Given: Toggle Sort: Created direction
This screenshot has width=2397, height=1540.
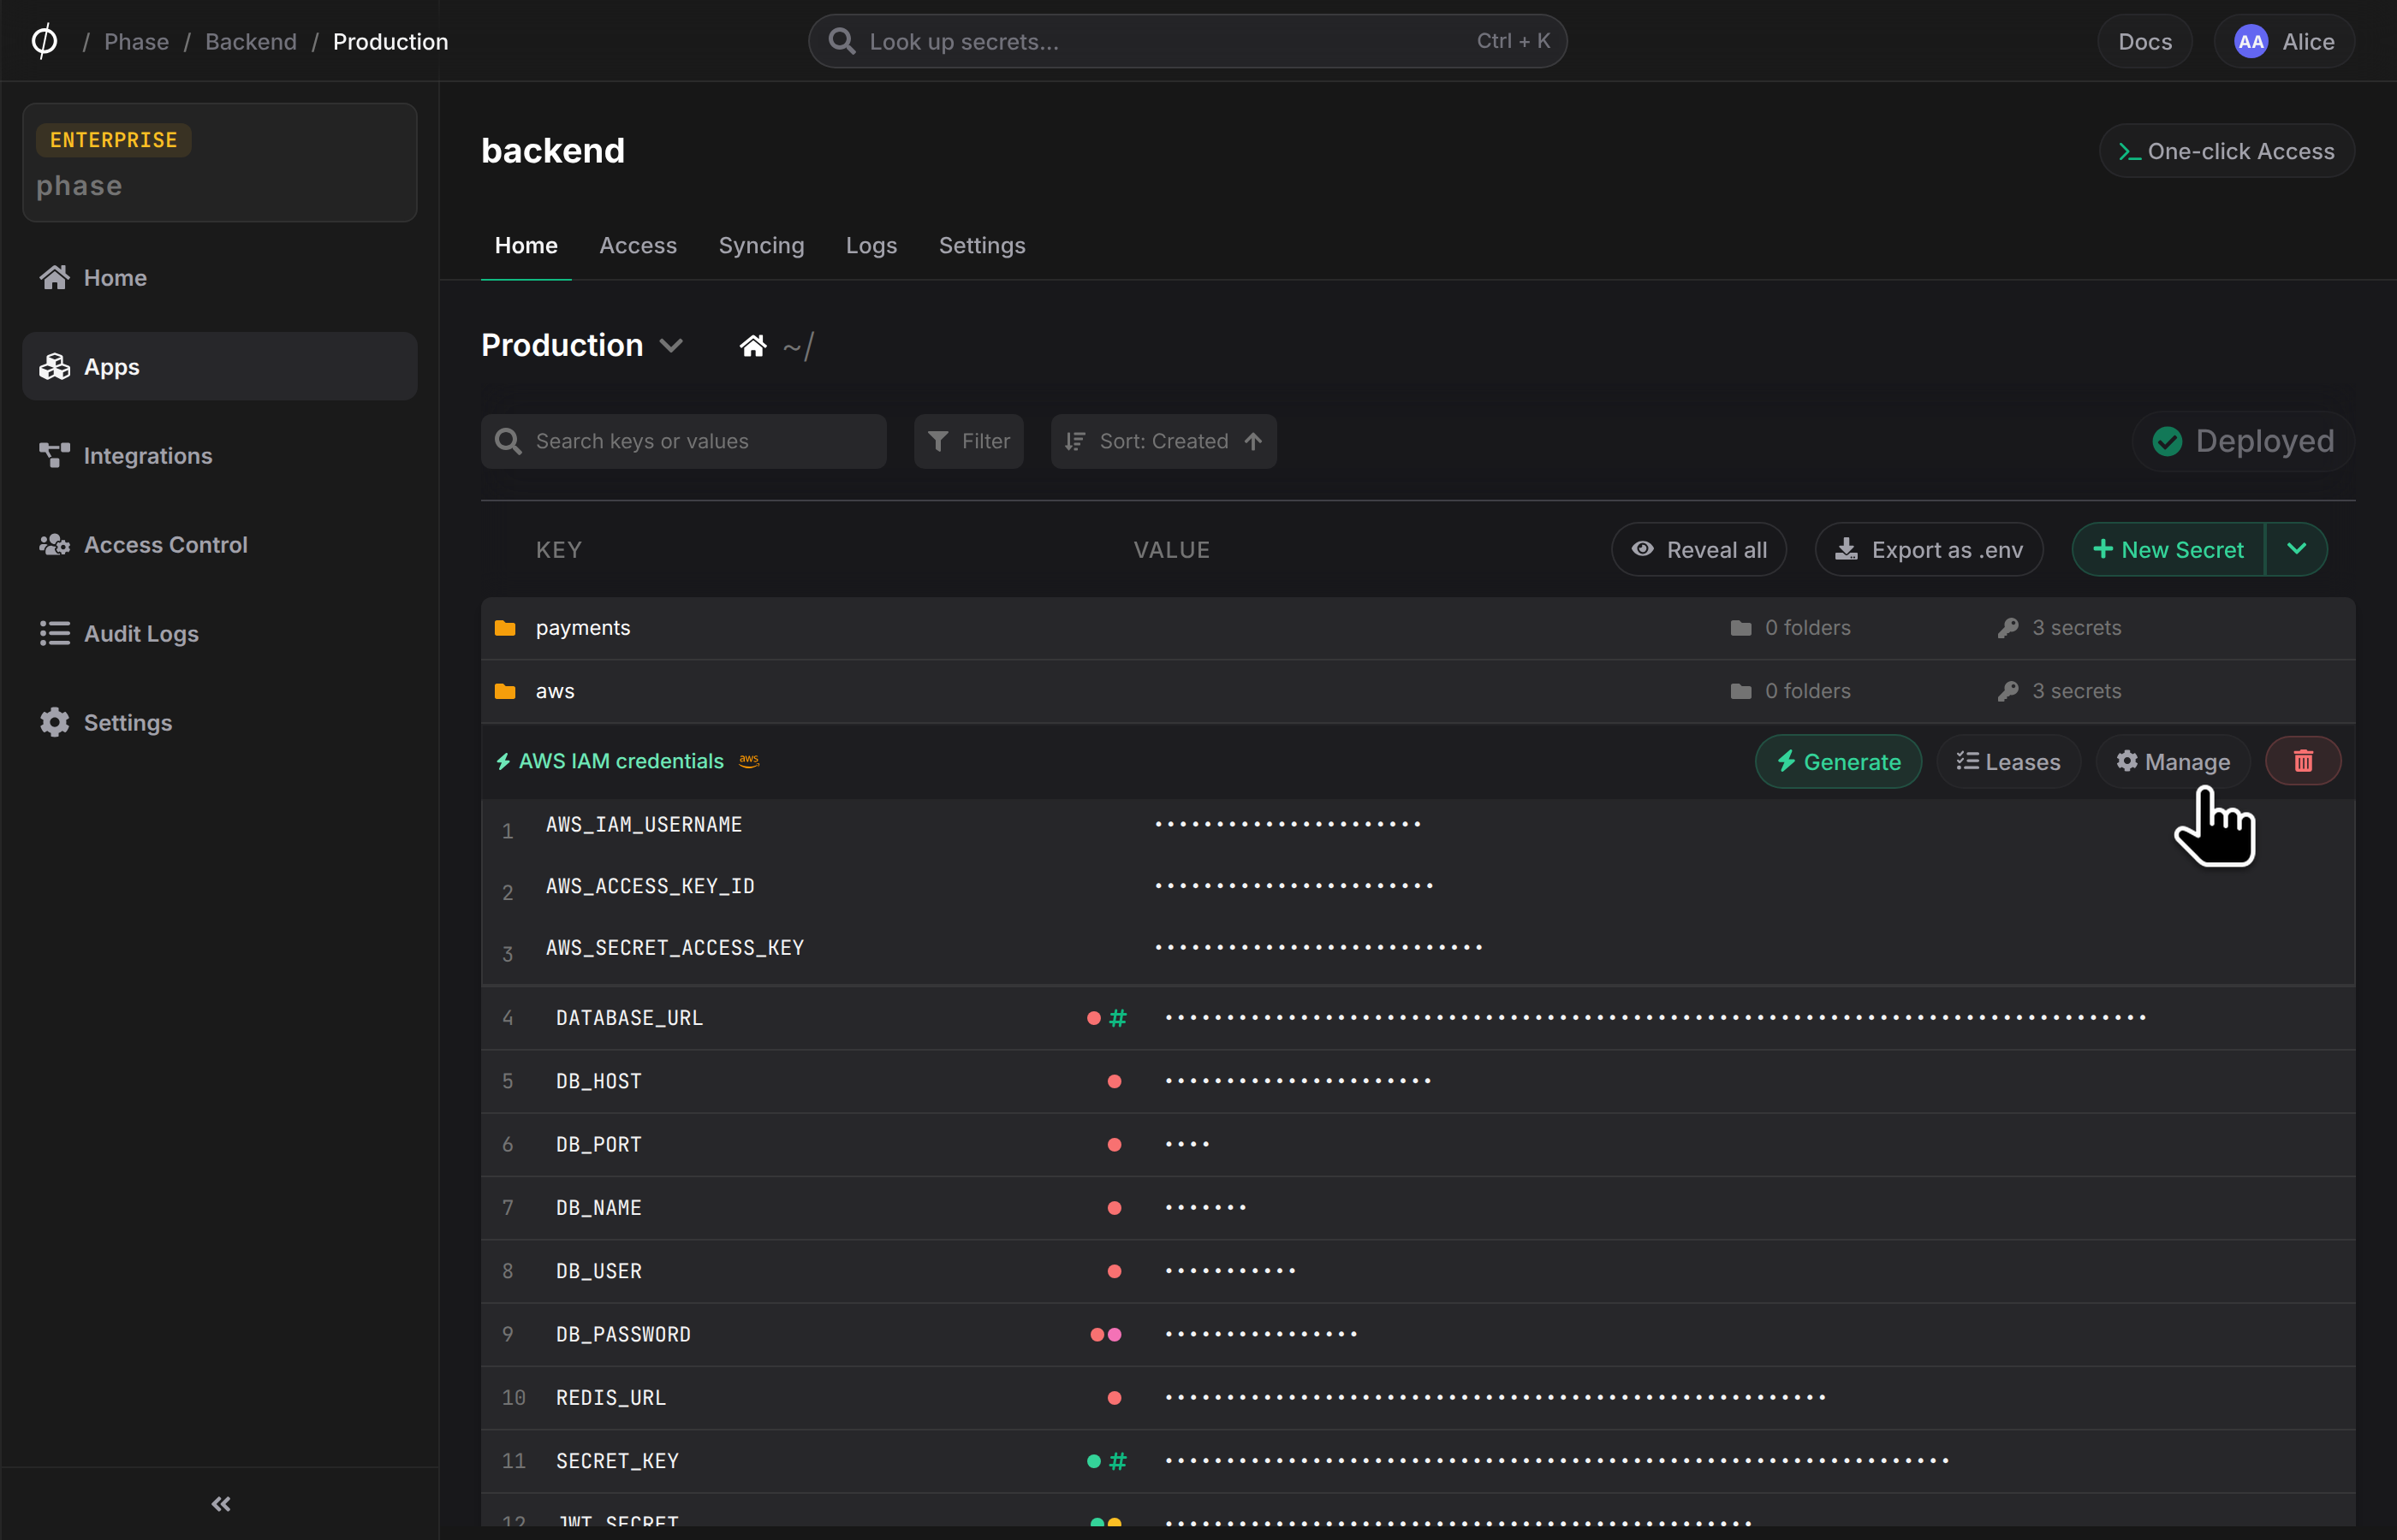Looking at the screenshot, I should [1163, 441].
